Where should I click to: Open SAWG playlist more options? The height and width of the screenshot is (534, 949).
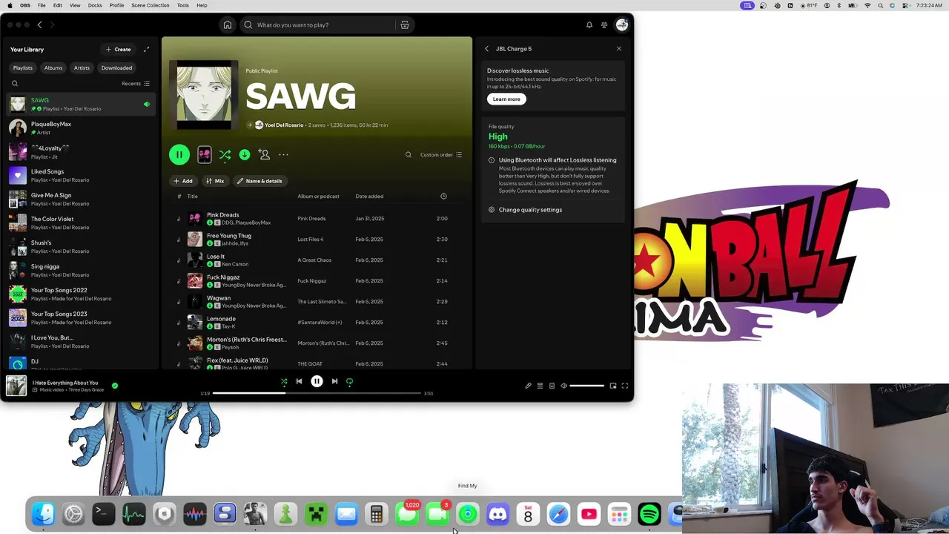(283, 154)
